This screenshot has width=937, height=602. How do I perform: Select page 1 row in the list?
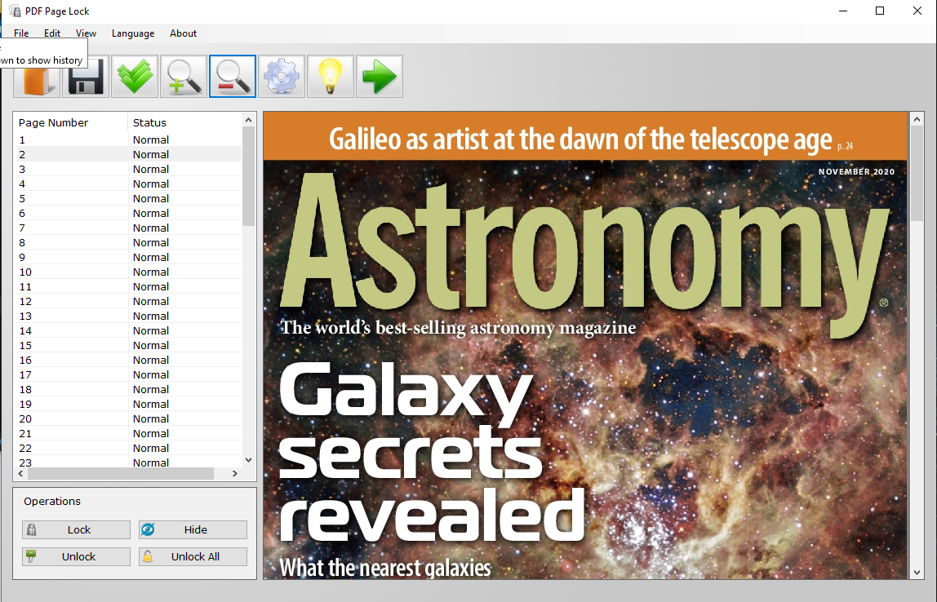pyautogui.click(x=128, y=139)
